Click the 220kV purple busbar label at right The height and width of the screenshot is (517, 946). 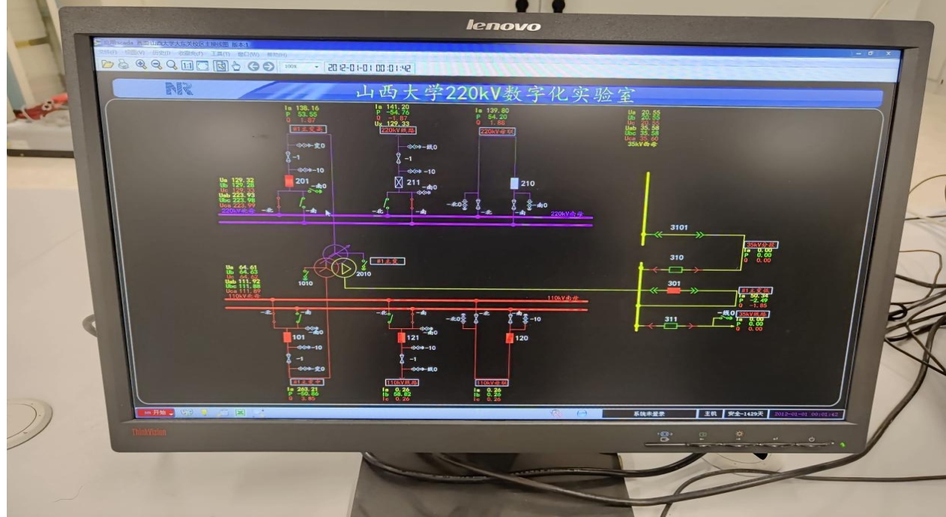point(567,214)
